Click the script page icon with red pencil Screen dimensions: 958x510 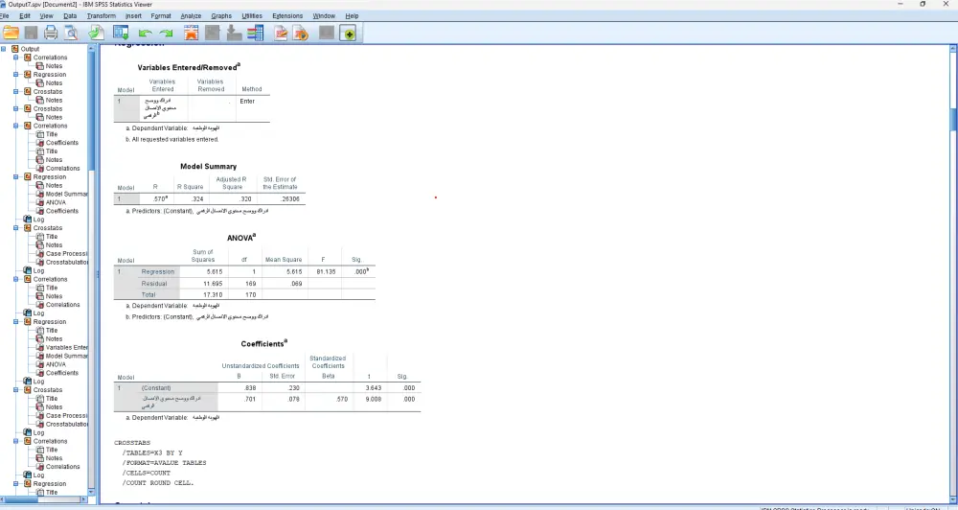coord(281,33)
